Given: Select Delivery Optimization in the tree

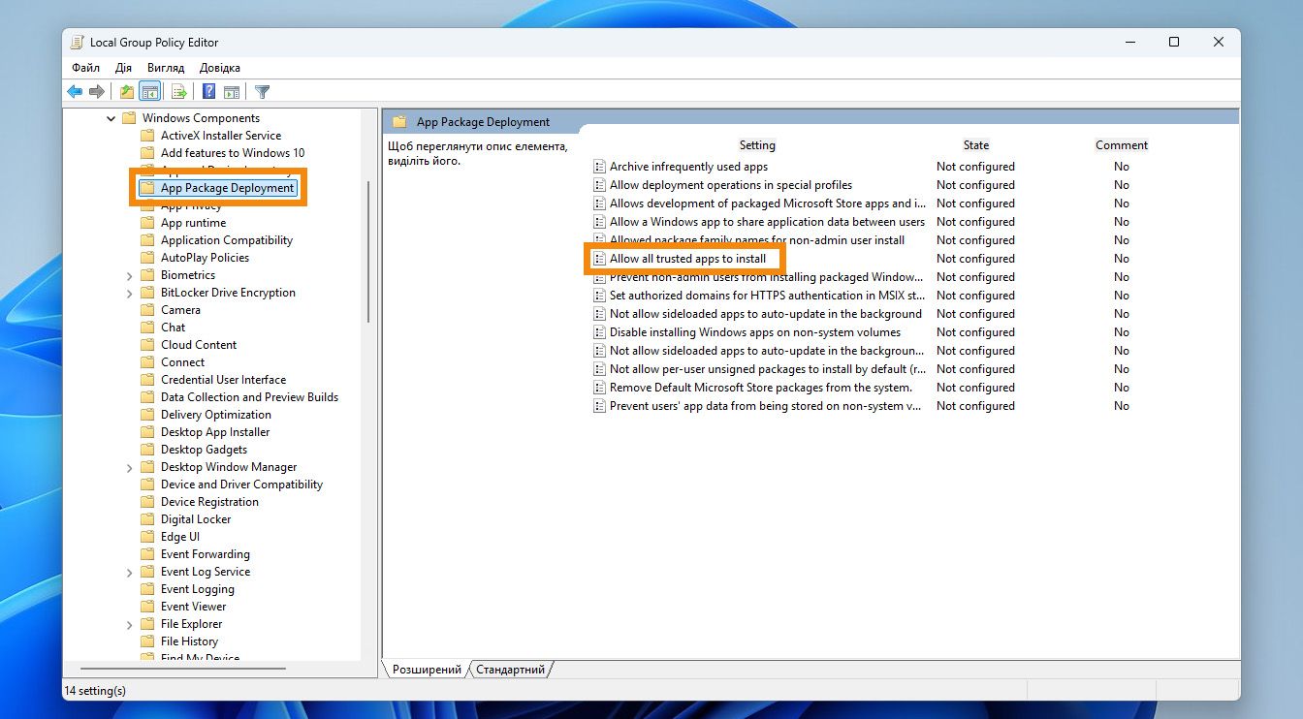Looking at the screenshot, I should coord(216,415).
